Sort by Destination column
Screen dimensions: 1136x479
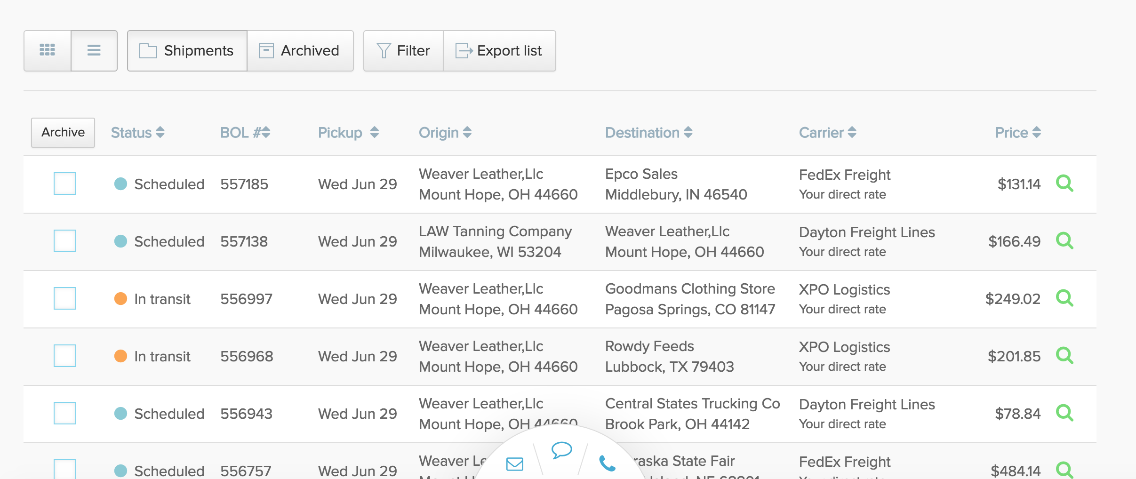[x=649, y=133]
